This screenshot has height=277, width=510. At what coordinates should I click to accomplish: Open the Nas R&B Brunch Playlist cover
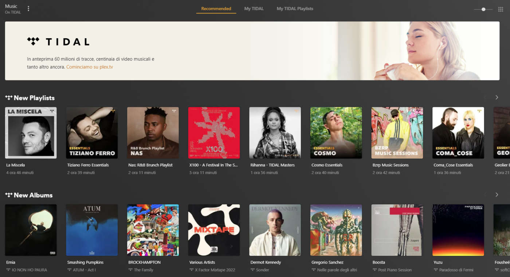(x=153, y=133)
